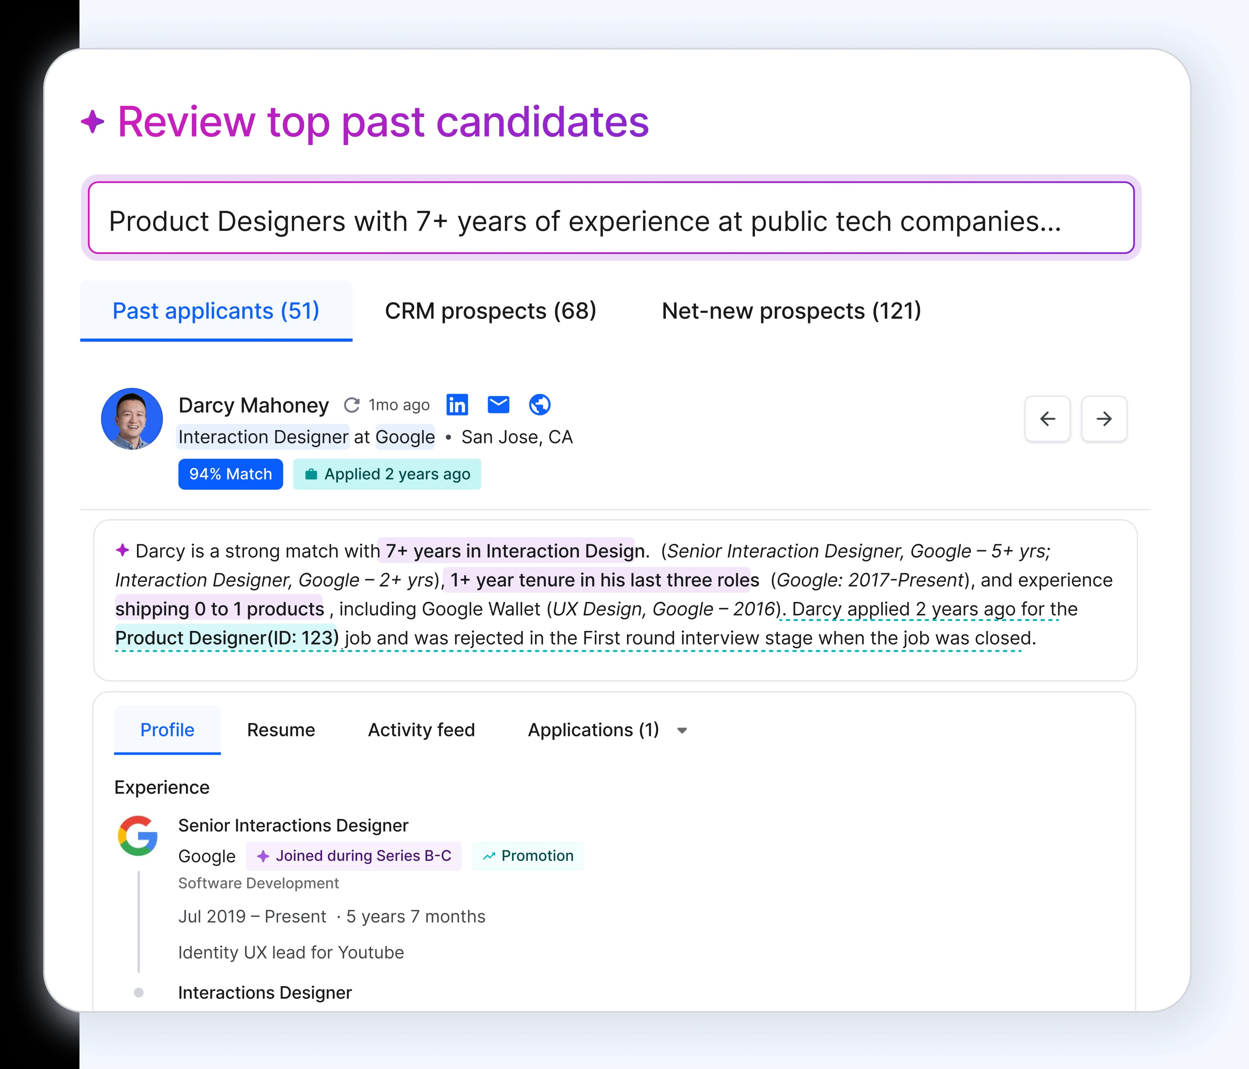Select the Profile tab

point(167,730)
